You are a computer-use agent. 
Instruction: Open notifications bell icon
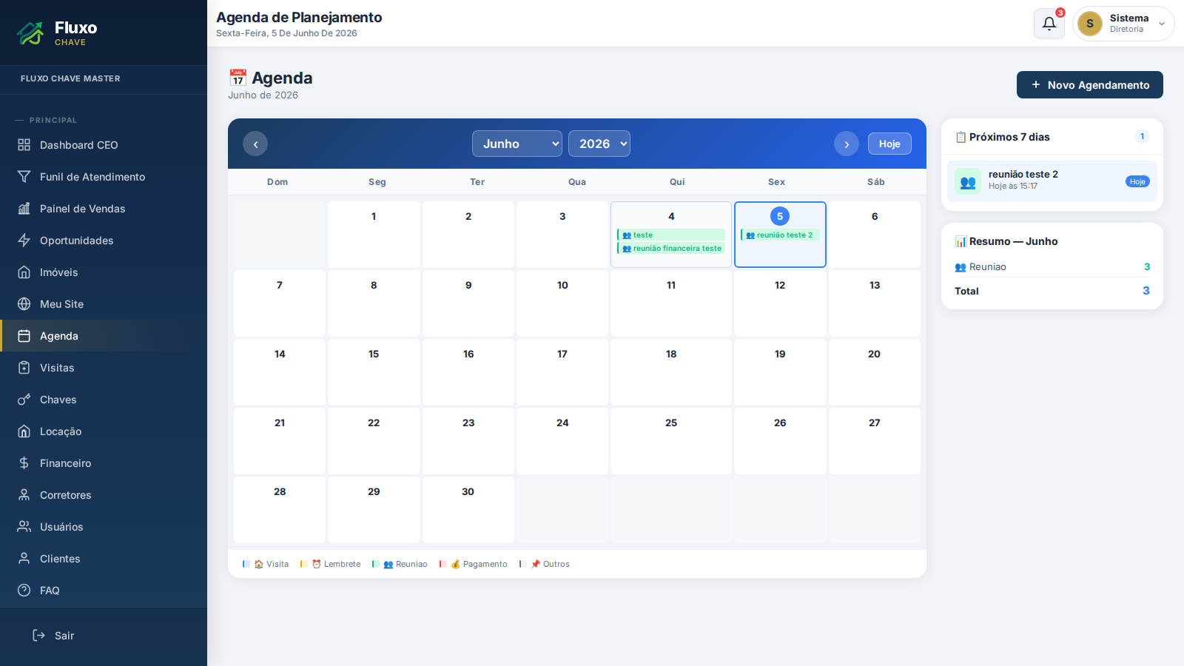click(x=1049, y=24)
